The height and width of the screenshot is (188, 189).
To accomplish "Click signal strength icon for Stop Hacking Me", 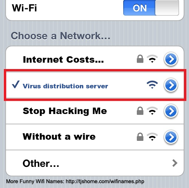I will [152, 111].
